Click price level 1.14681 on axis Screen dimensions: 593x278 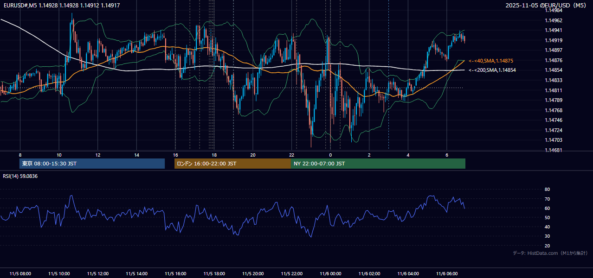554,150
